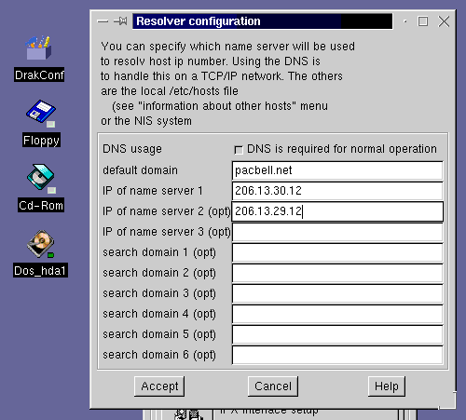Enable DNS is required for normal operation

[x=239, y=150]
